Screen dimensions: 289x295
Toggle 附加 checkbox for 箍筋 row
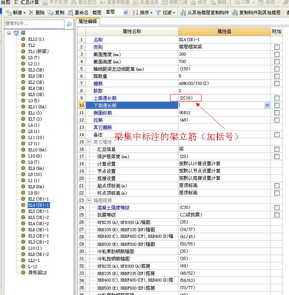[x=277, y=83]
